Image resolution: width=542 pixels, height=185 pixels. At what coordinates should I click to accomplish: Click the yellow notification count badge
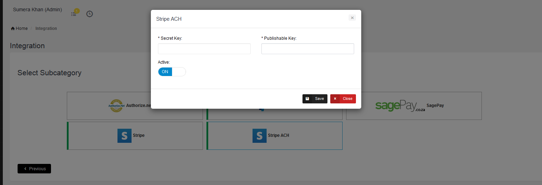(77, 11)
